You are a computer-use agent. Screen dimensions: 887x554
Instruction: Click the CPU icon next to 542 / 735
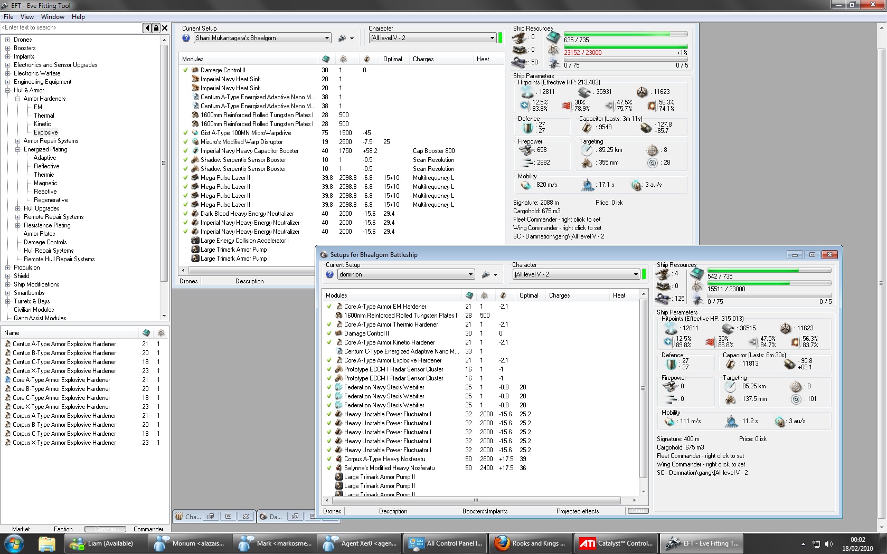[697, 274]
